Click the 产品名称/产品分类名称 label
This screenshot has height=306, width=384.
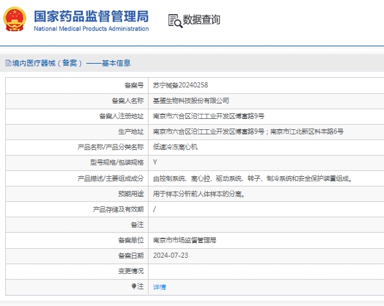point(111,147)
